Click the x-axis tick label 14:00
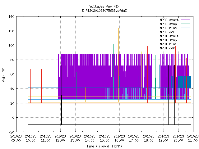Image resolution: width=199 pixels, height=149 pixels. (90, 140)
